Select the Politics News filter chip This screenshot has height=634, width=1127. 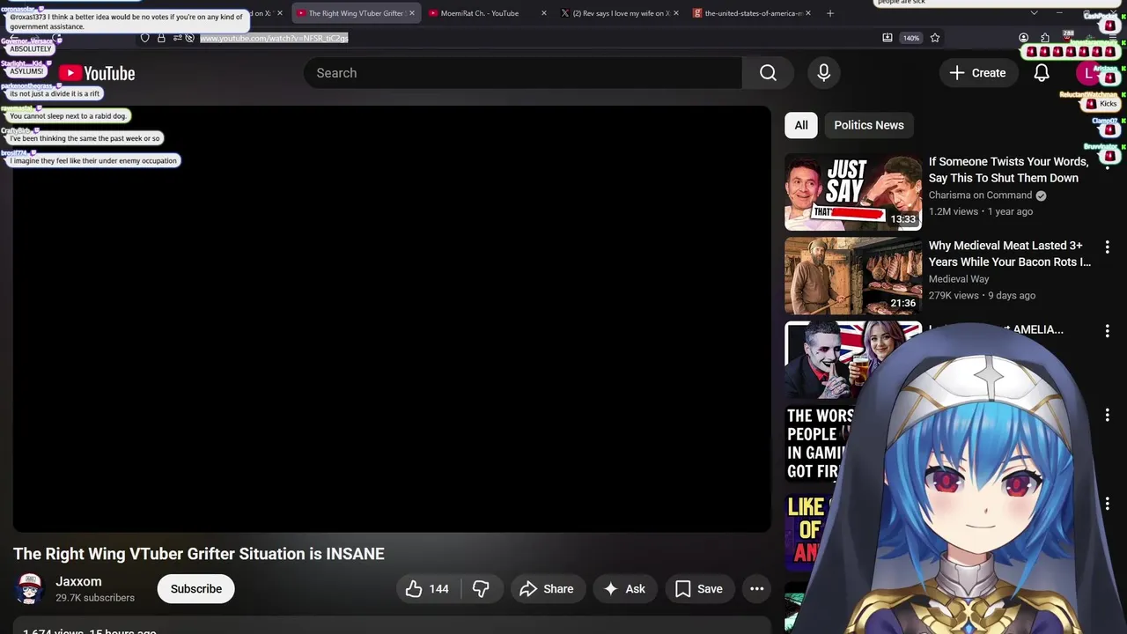(869, 125)
